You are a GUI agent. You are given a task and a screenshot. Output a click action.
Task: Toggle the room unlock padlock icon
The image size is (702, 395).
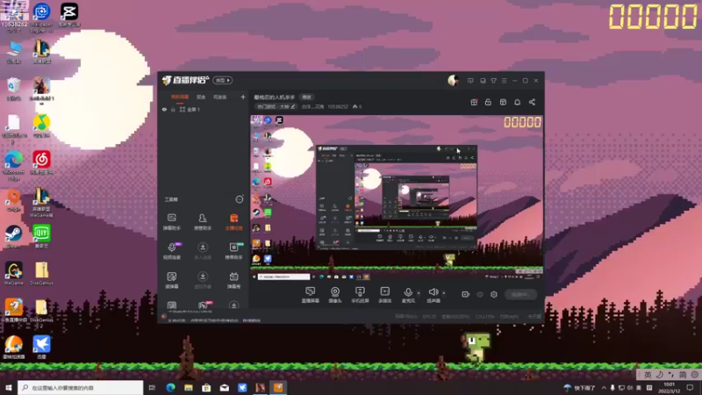(488, 102)
